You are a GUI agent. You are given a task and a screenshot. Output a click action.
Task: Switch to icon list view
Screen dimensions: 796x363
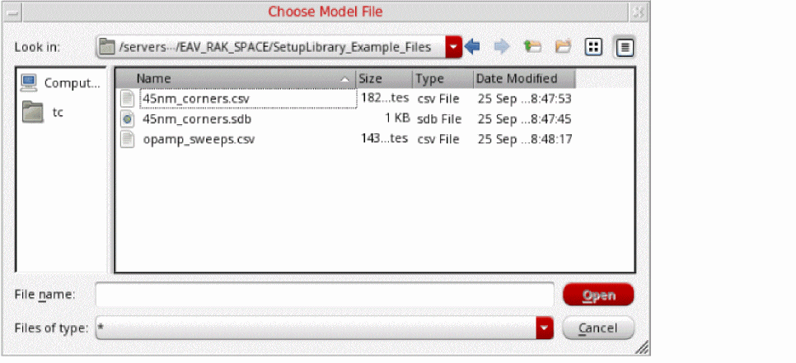[x=593, y=48]
